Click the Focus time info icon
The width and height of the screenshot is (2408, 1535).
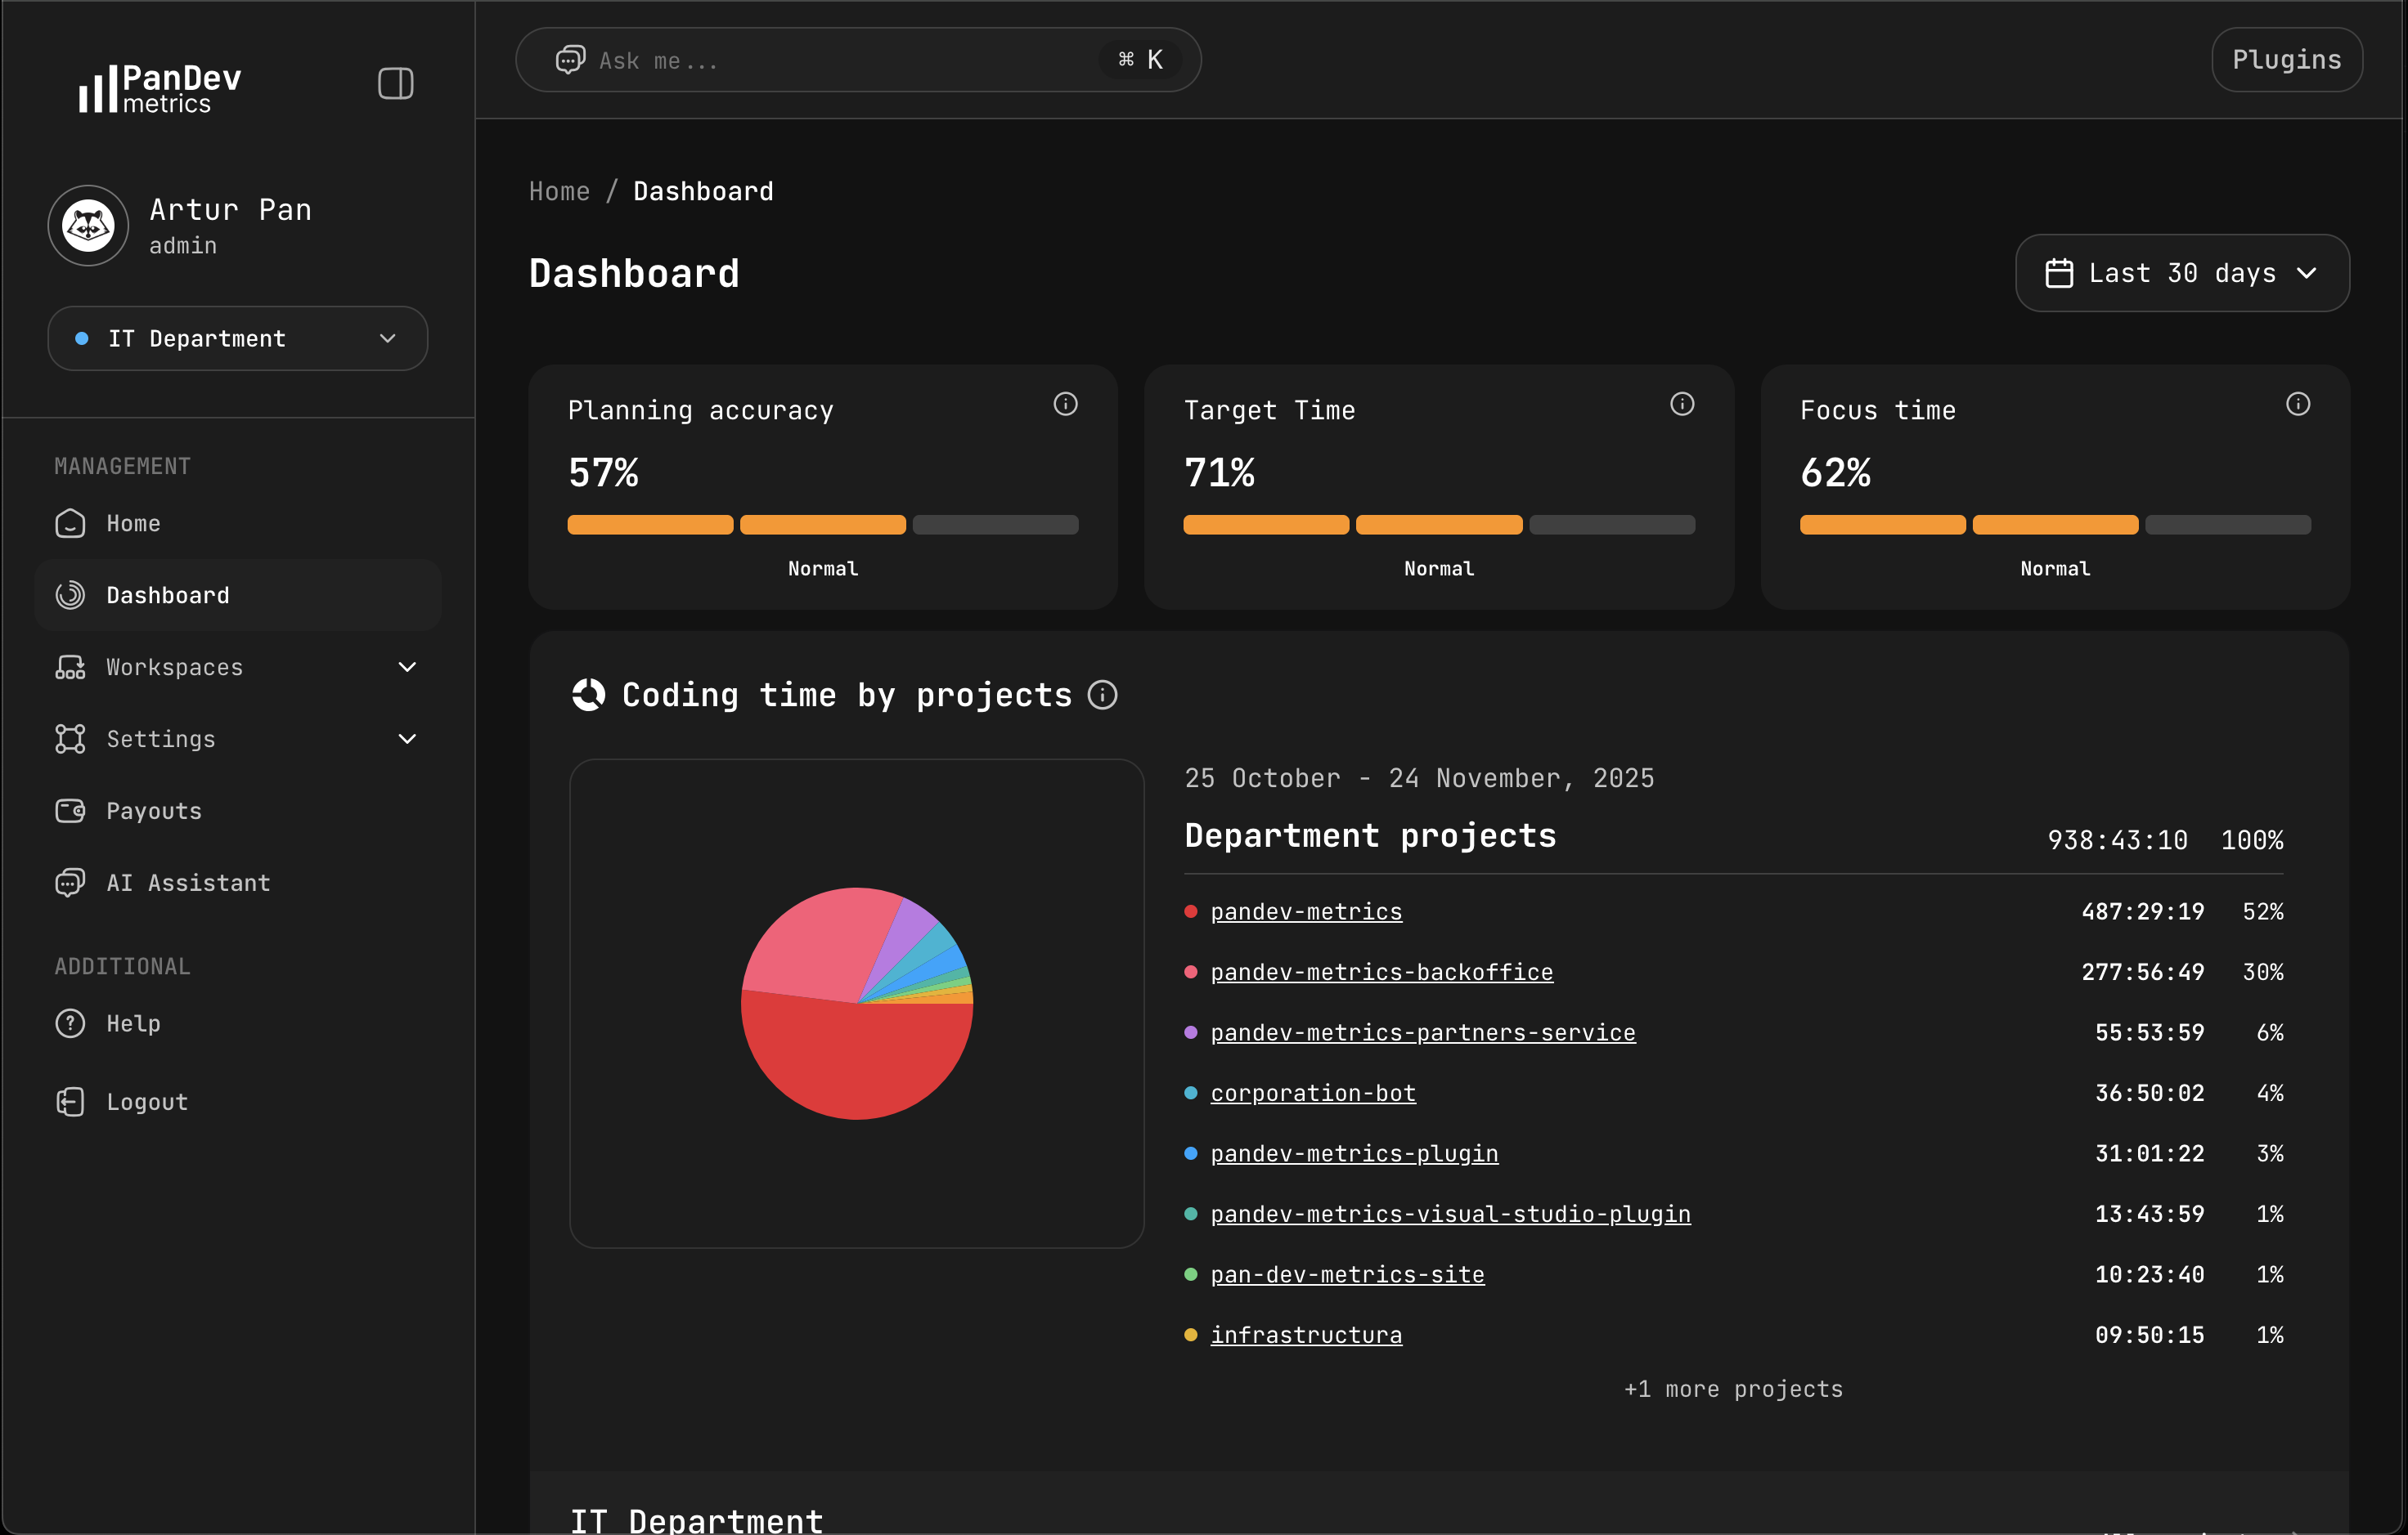pyautogui.click(x=2297, y=404)
